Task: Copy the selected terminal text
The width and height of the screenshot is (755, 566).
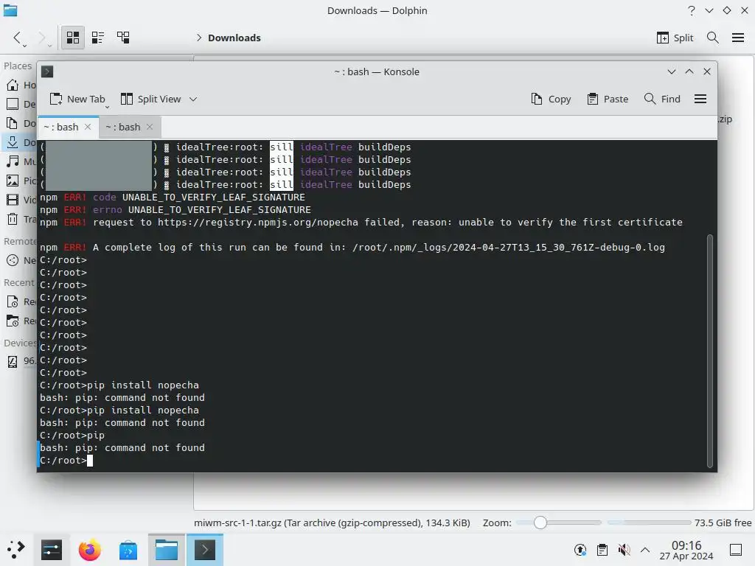Action: 551,99
